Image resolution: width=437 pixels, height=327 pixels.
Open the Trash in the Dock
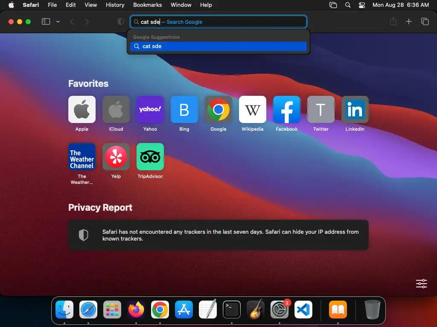point(372,310)
